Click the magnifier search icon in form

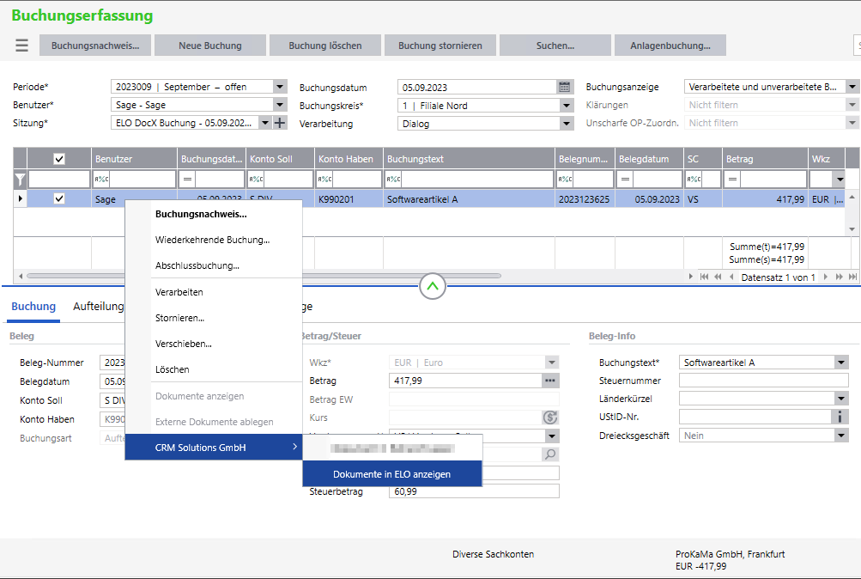pyautogui.click(x=549, y=454)
